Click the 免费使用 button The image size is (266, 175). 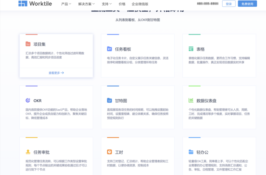247,4
